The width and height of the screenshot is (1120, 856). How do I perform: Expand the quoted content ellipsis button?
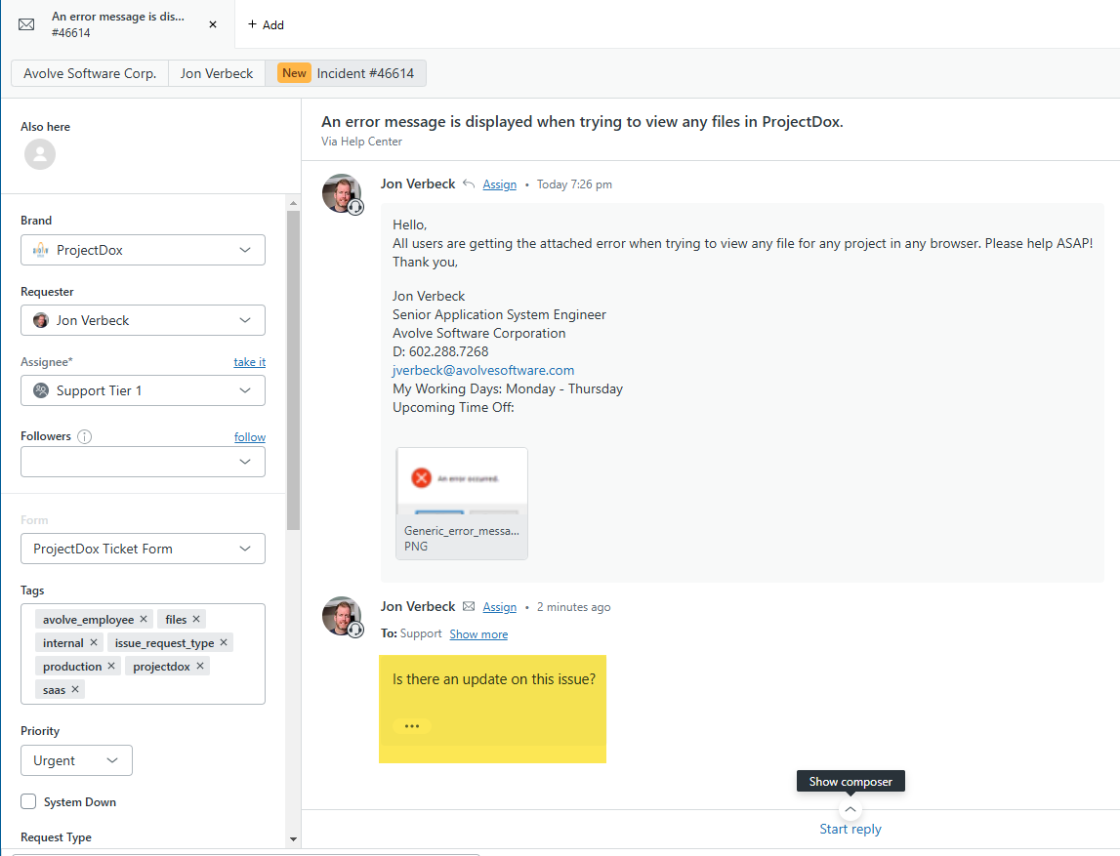click(x=412, y=726)
